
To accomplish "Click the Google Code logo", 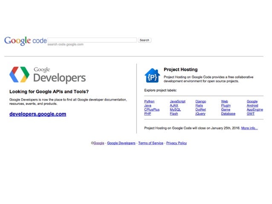I will (x=26, y=41).
